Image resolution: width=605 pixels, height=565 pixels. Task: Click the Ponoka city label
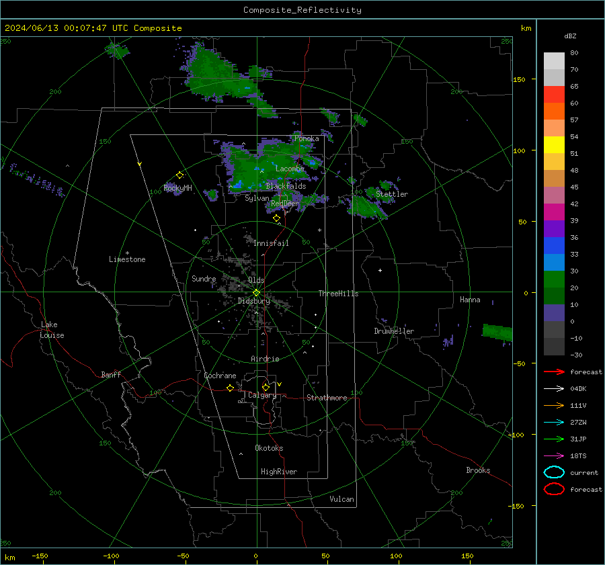click(x=307, y=138)
